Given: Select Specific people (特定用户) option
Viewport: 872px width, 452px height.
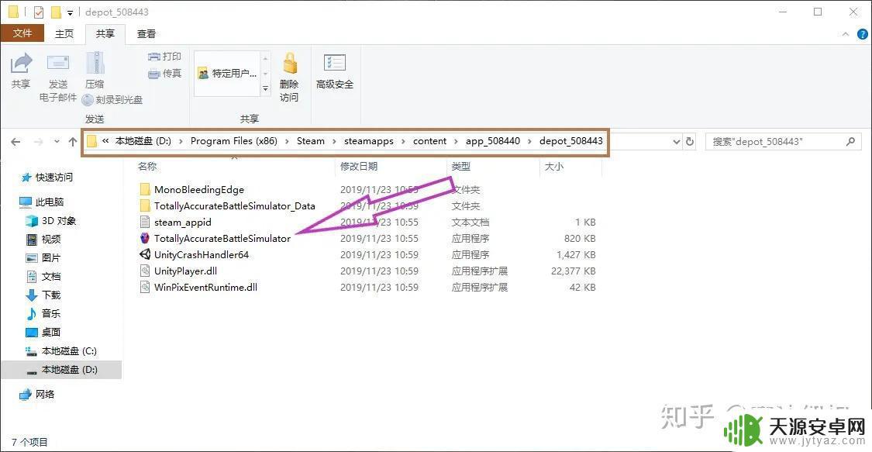Looking at the screenshot, I should 227,74.
